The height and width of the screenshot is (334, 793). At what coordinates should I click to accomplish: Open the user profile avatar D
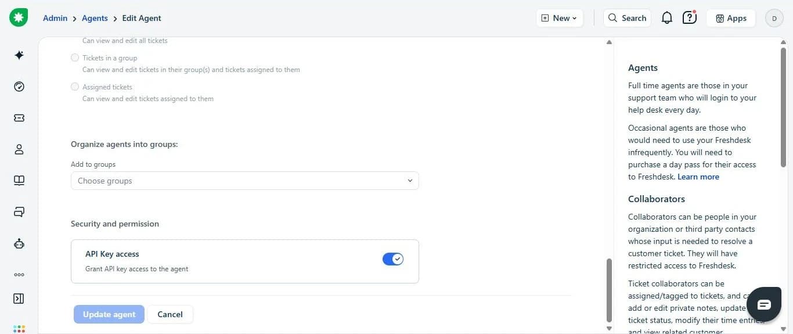click(774, 18)
